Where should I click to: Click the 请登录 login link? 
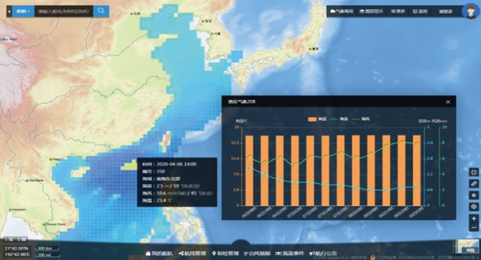(x=445, y=11)
